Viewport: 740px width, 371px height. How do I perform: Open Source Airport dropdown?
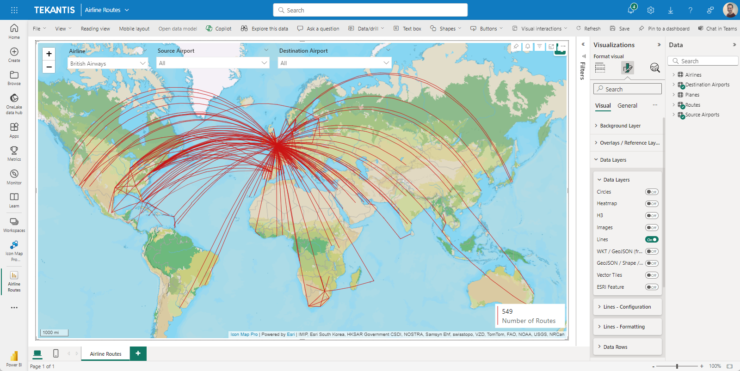coord(213,63)
